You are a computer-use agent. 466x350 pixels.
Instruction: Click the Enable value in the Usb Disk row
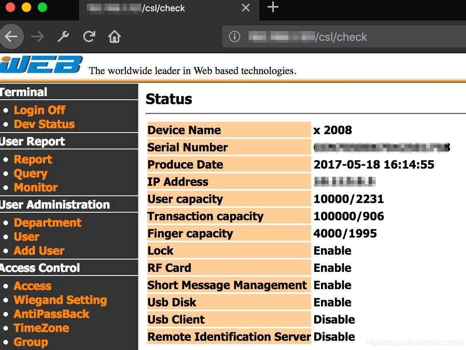point(333,302)
